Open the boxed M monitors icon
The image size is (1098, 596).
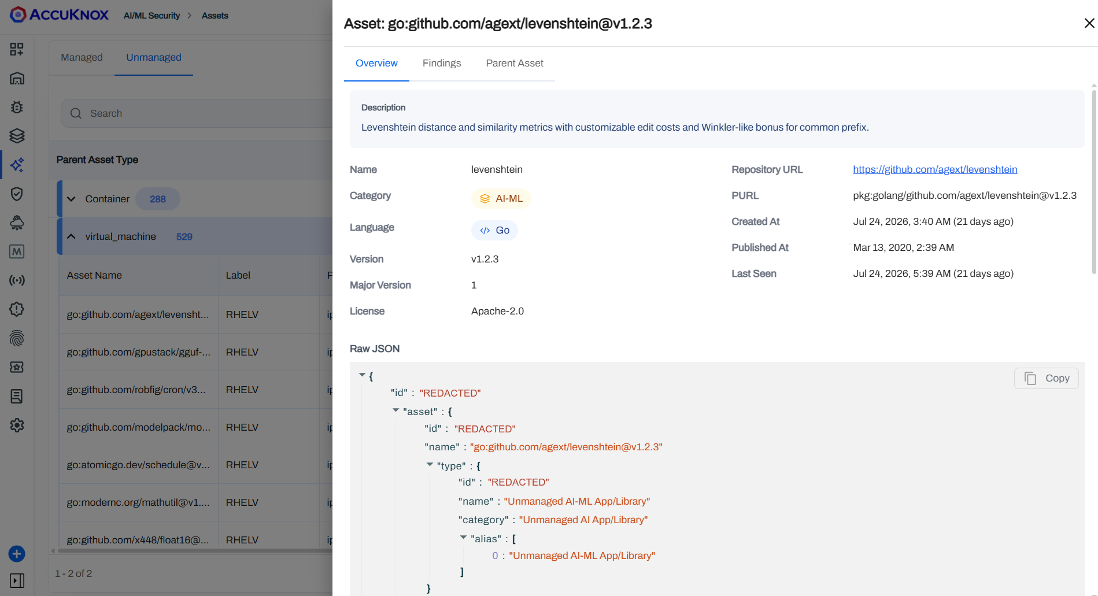[17, 251]
